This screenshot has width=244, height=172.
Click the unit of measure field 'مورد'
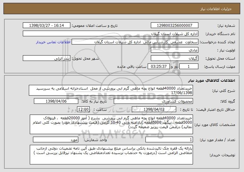55,139
